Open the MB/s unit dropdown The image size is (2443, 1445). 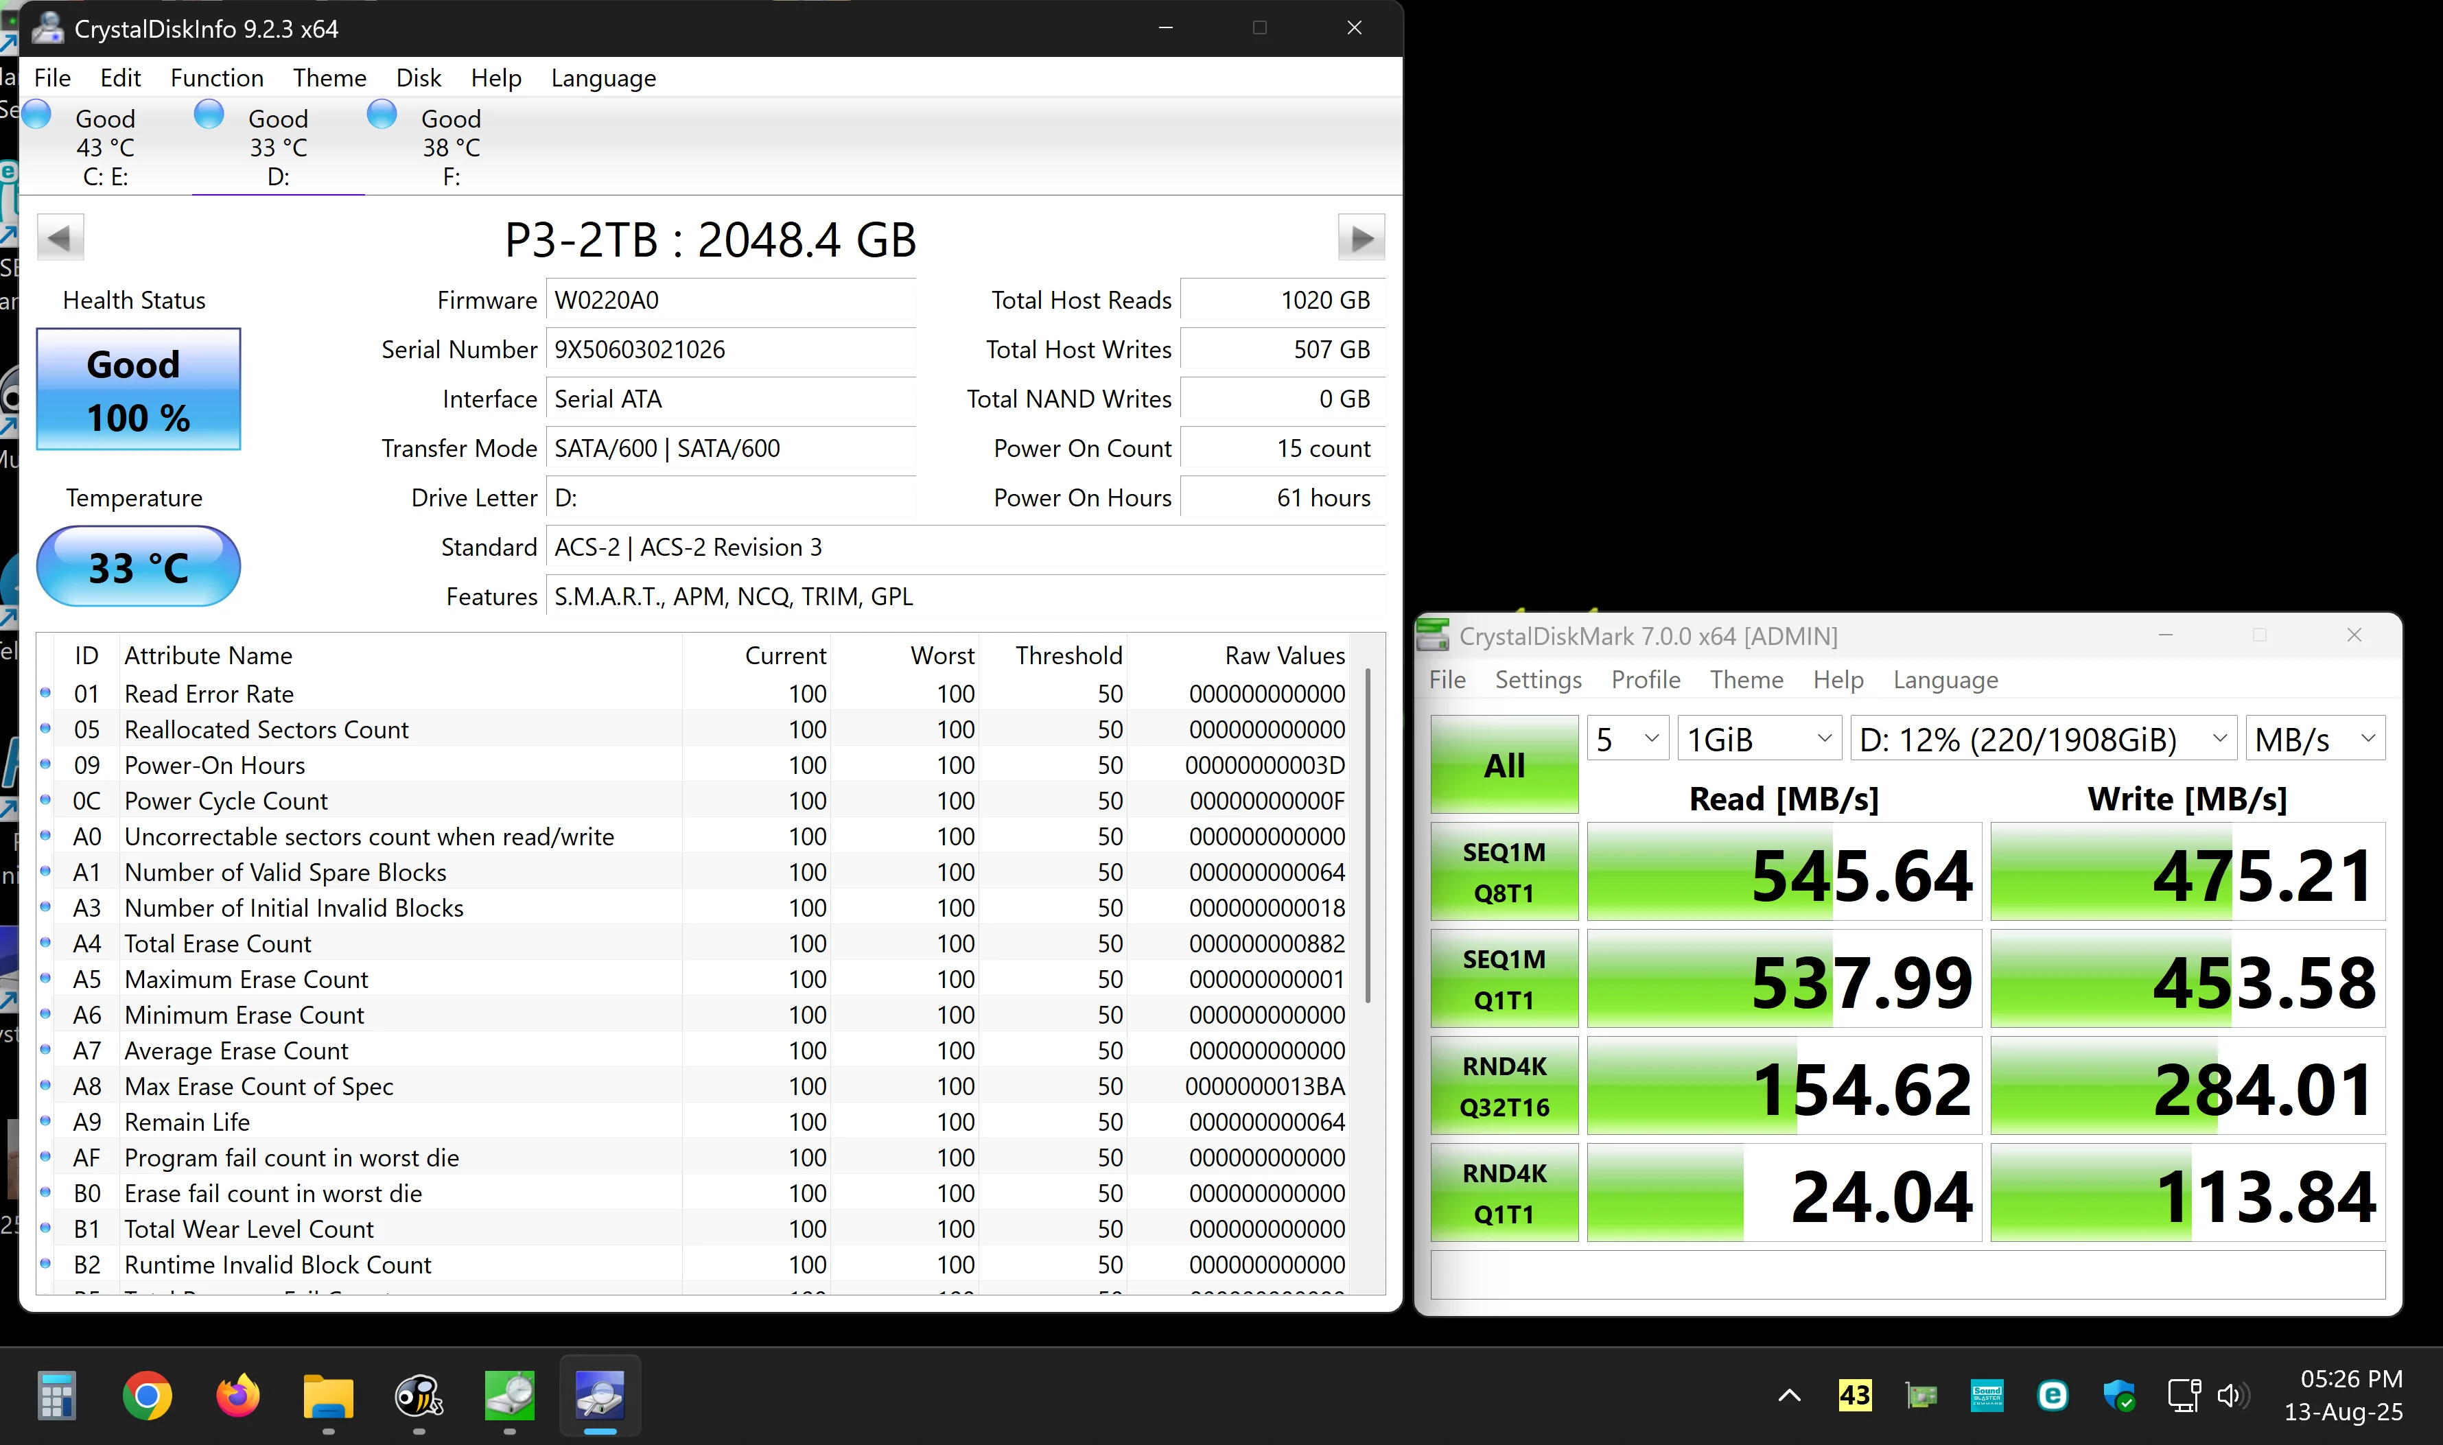tap(2315, 739)
